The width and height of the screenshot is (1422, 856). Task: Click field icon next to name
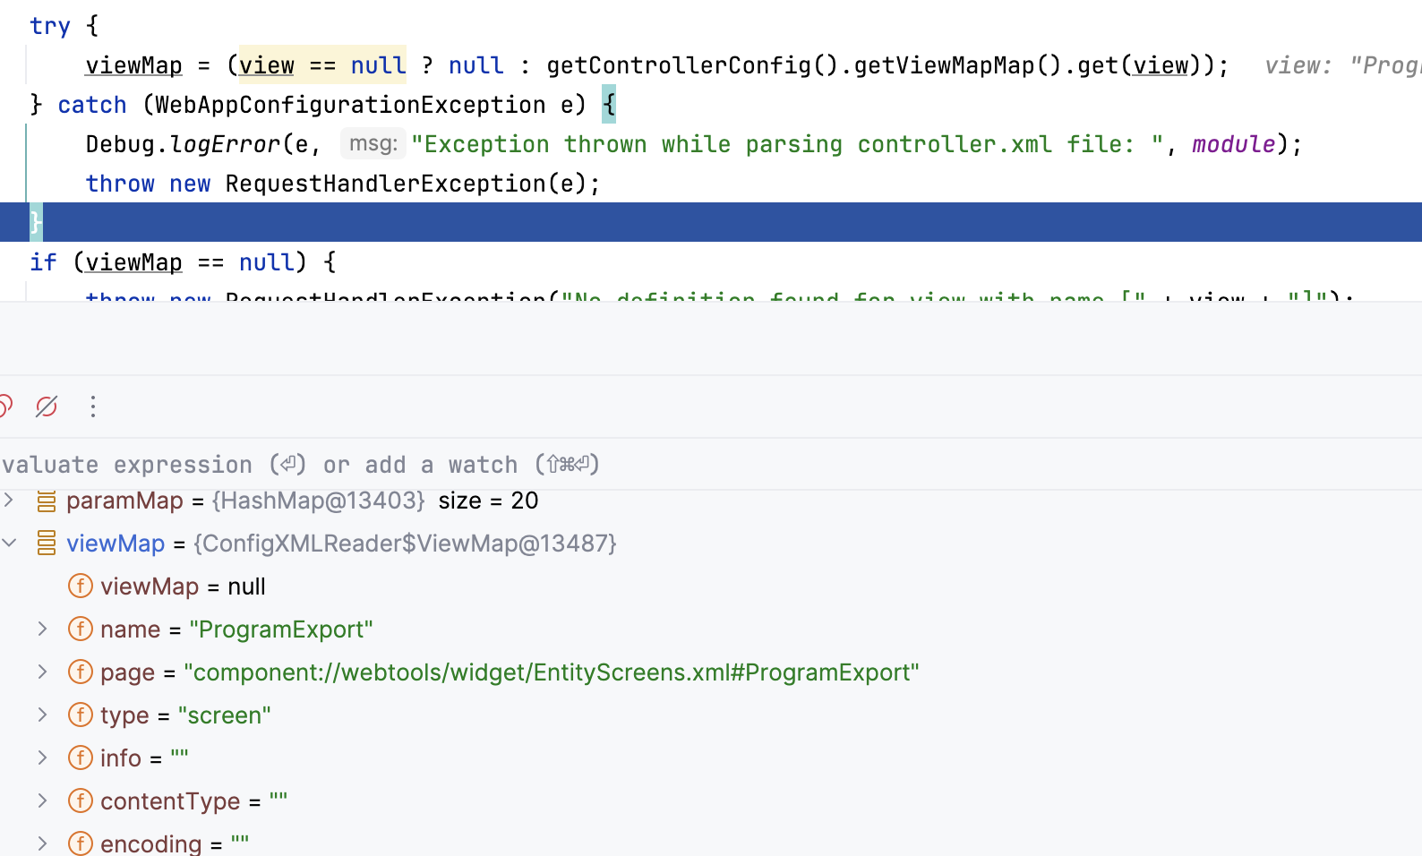[81, 629]
